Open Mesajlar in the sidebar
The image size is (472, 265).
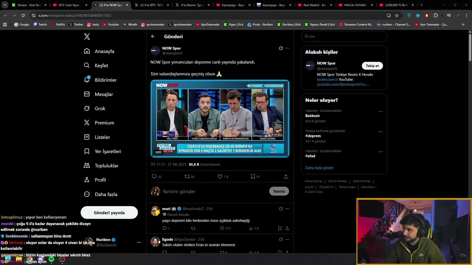point(98,94)
